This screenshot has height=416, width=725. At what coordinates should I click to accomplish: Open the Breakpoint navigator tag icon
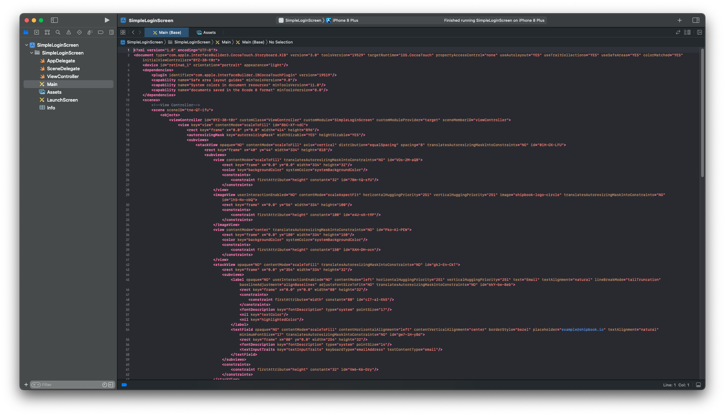coord(101,32)
